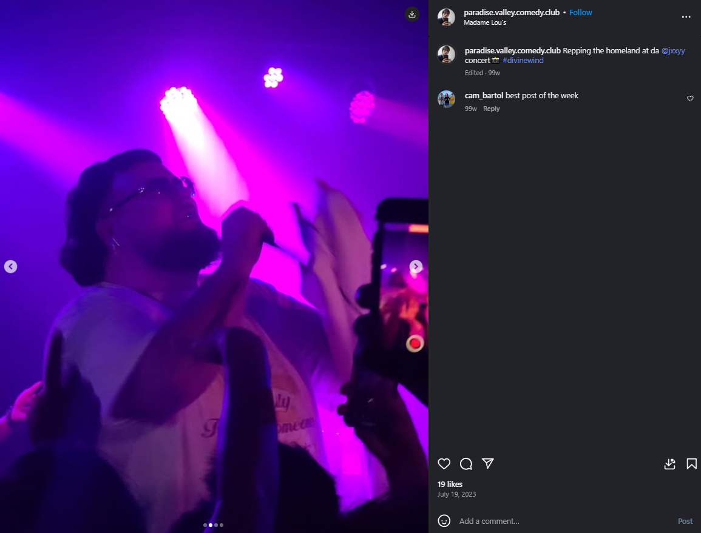Viewport: 701px width, 533px height.
Task: Go to the next photo in the carousel
Action: 416,266
